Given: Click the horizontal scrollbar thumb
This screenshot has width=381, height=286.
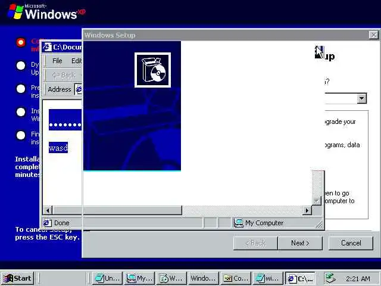Looking at the screenshot, I should point(117,210).
